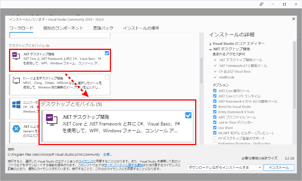Close the installer dialog with the X
The width and height of the screenshot is (302, 181).
click(294, 19)
